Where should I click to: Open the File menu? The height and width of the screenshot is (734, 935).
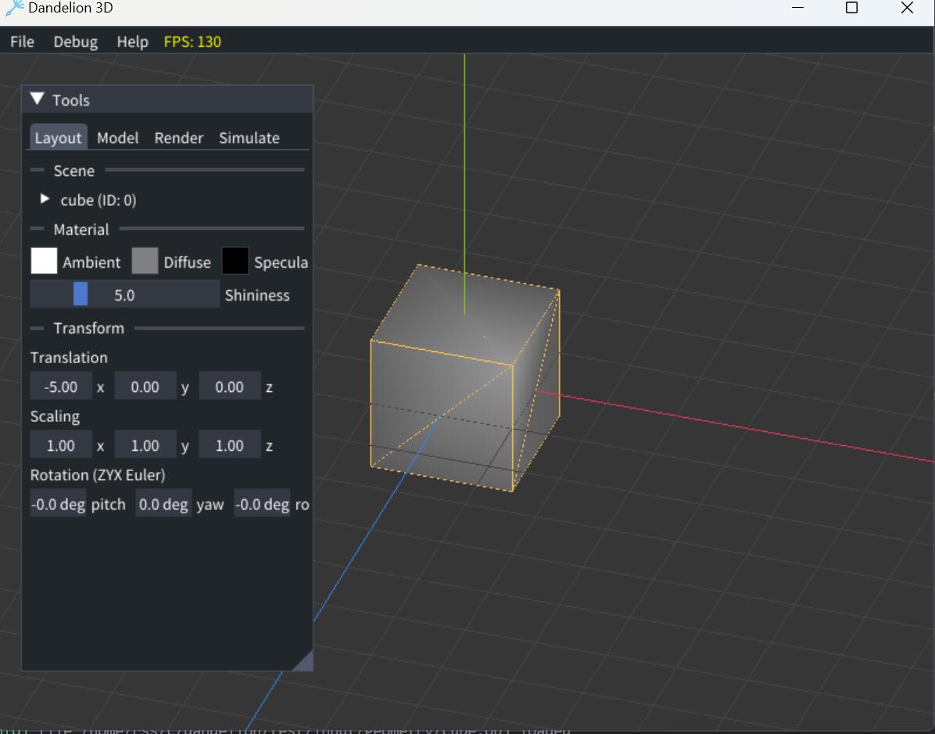tap(22, 41)
